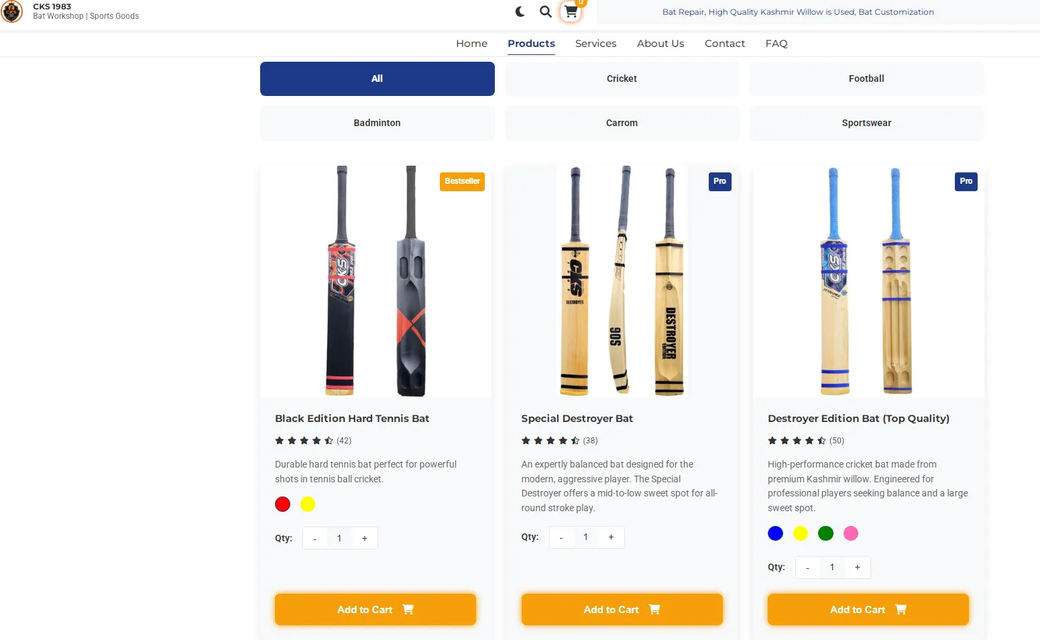Click the cart badge showing 0 items
1040x640 pixels.
pyautogui.click(x=581, y=3)
